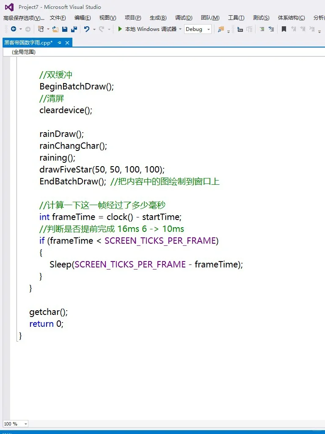Click on getchar(); code line

pyautogui.click(x=48, y=312)
